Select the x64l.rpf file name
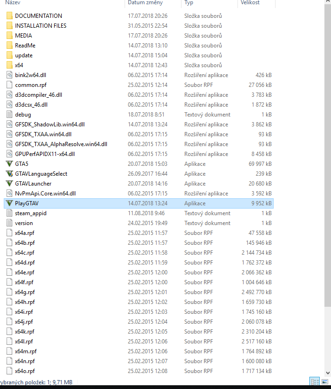The height and width of the screenshot is (389, 331). click(24, 342)
